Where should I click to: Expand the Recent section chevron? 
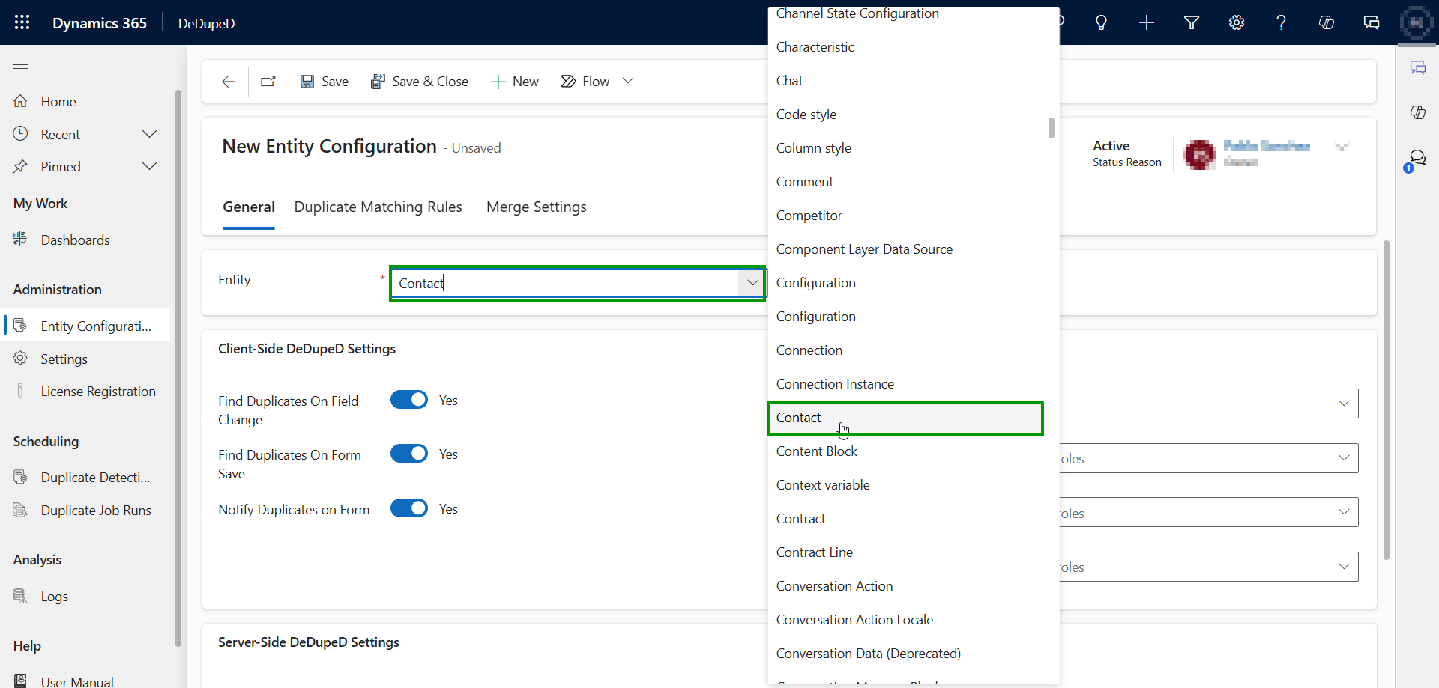(149, 134)
